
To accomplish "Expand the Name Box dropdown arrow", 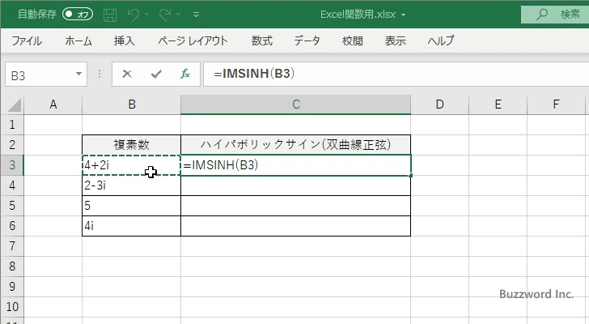I will point(79,74).
